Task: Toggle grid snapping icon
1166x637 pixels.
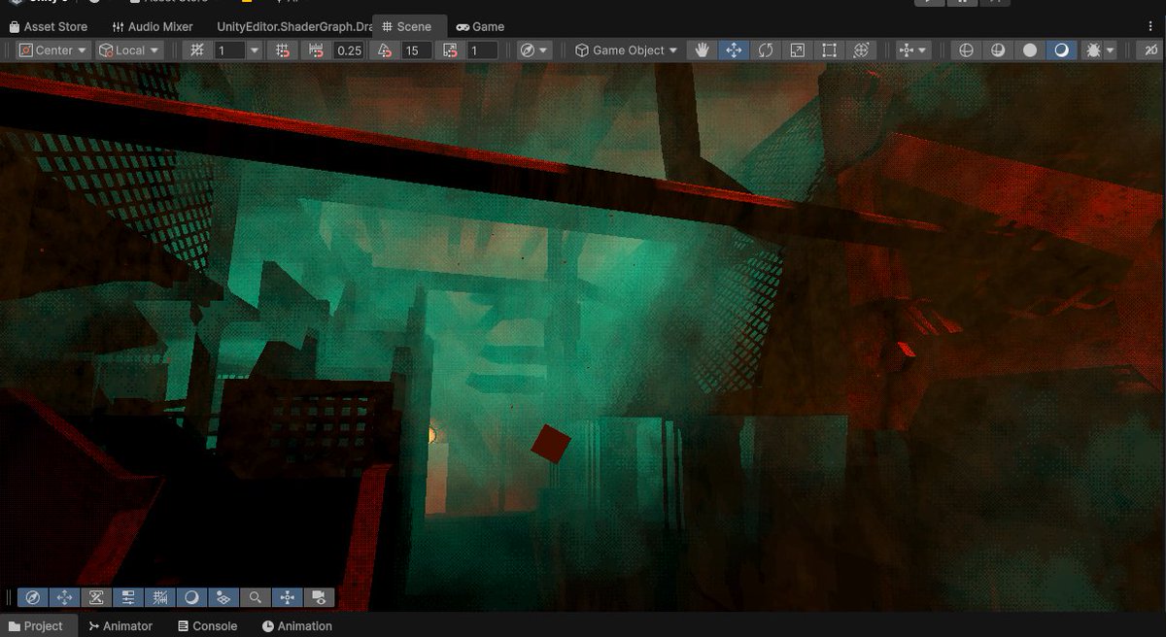Action: point(283,50)
